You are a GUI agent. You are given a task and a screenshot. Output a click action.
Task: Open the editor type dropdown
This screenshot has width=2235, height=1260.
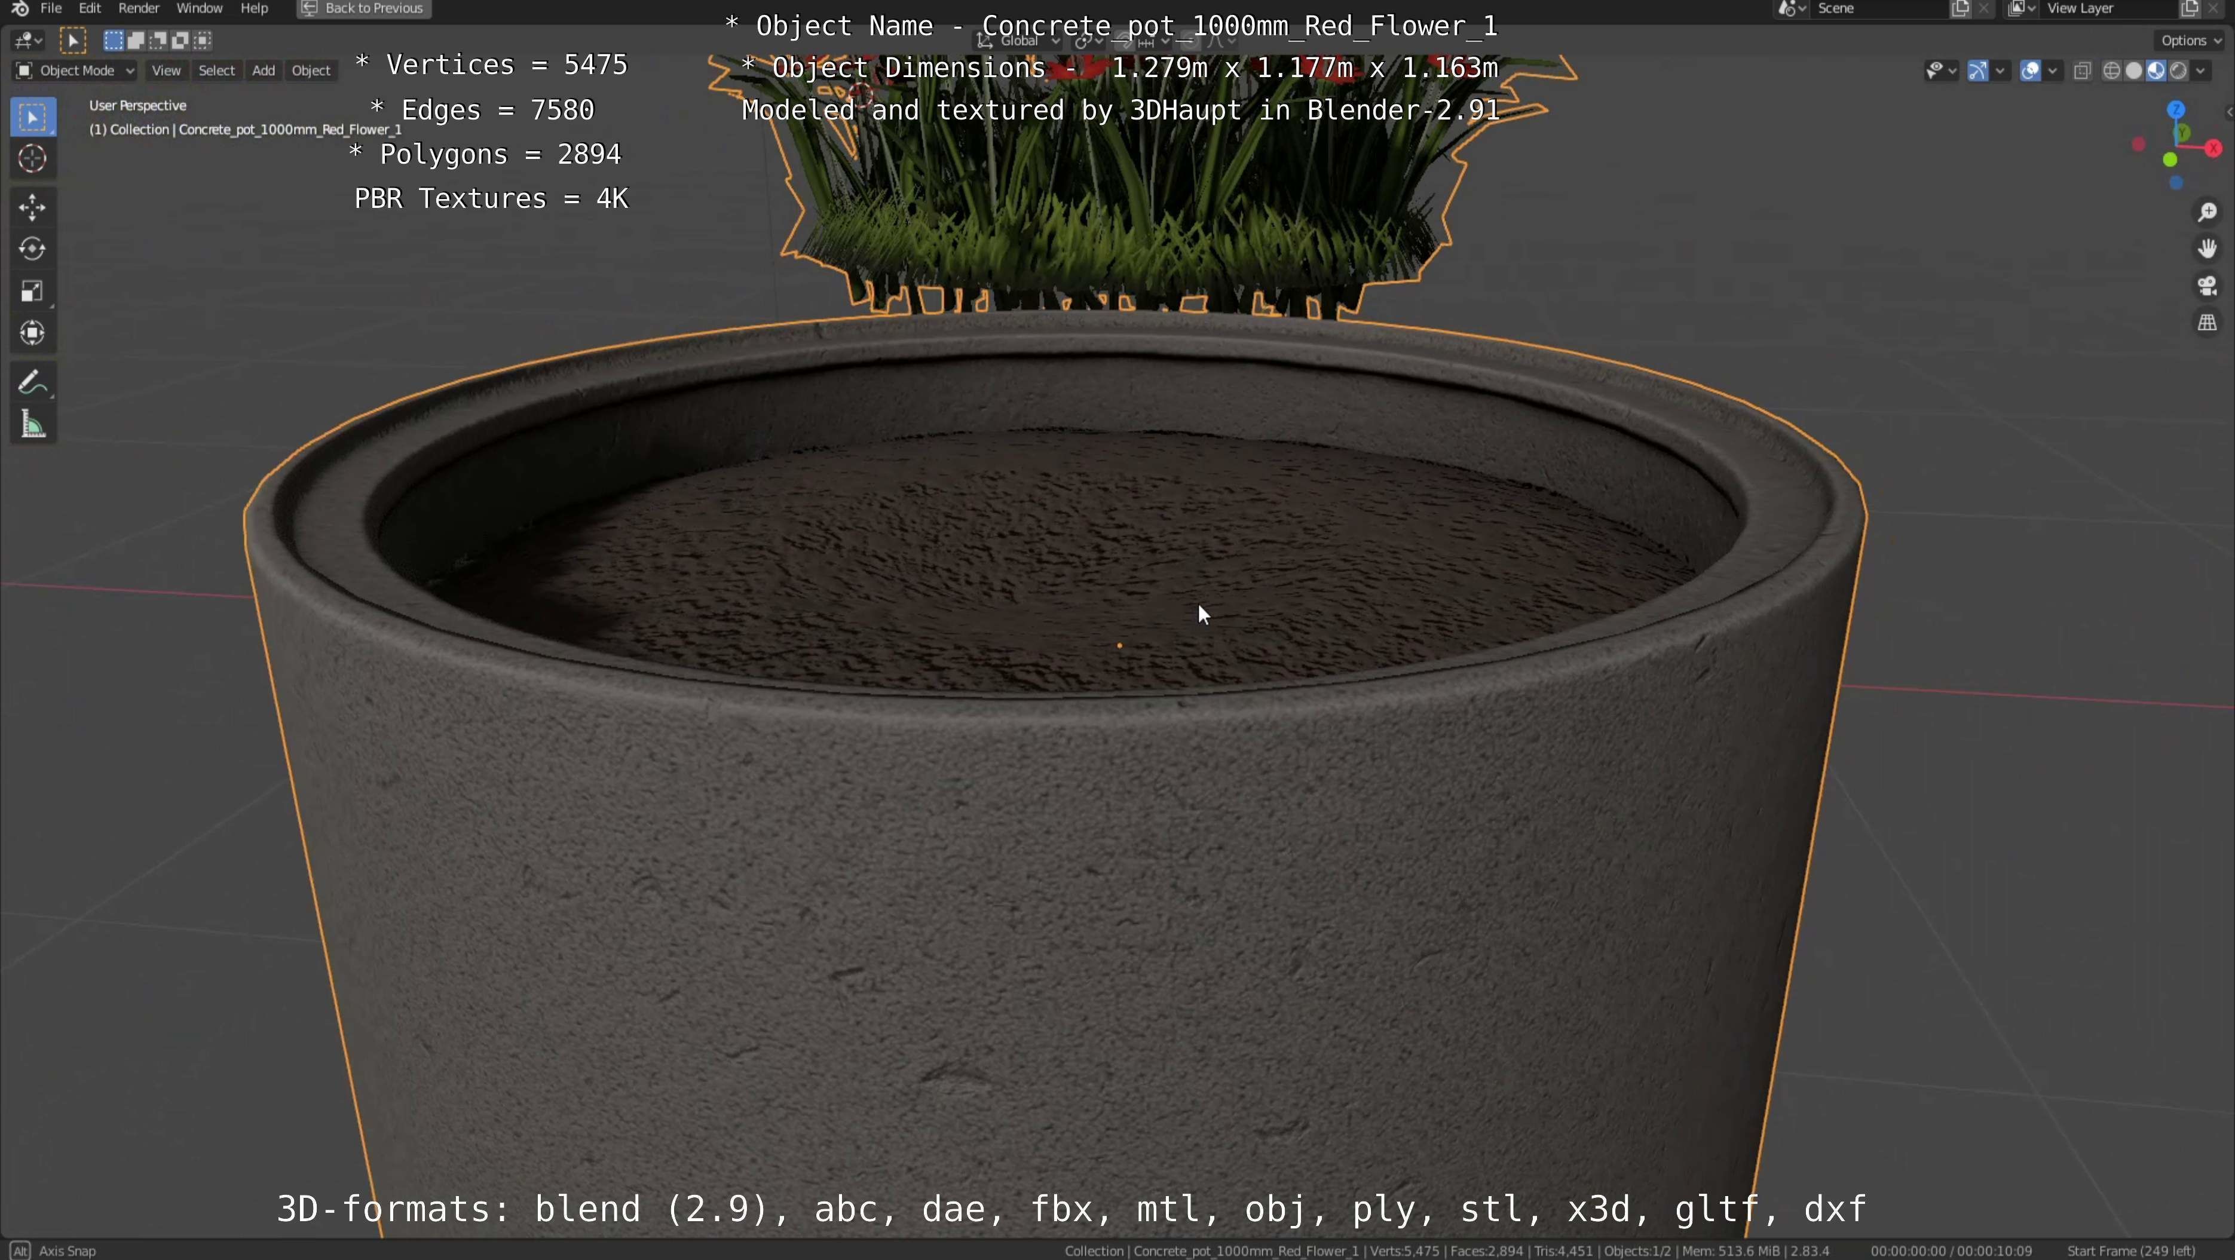click(29, 40)
